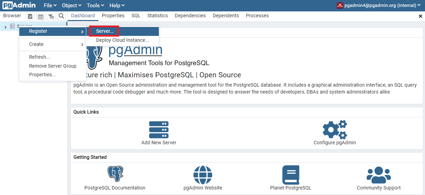Click the Getting Started section header
The height and width of the screenshot is (195, 425).
tap(90, 157)
